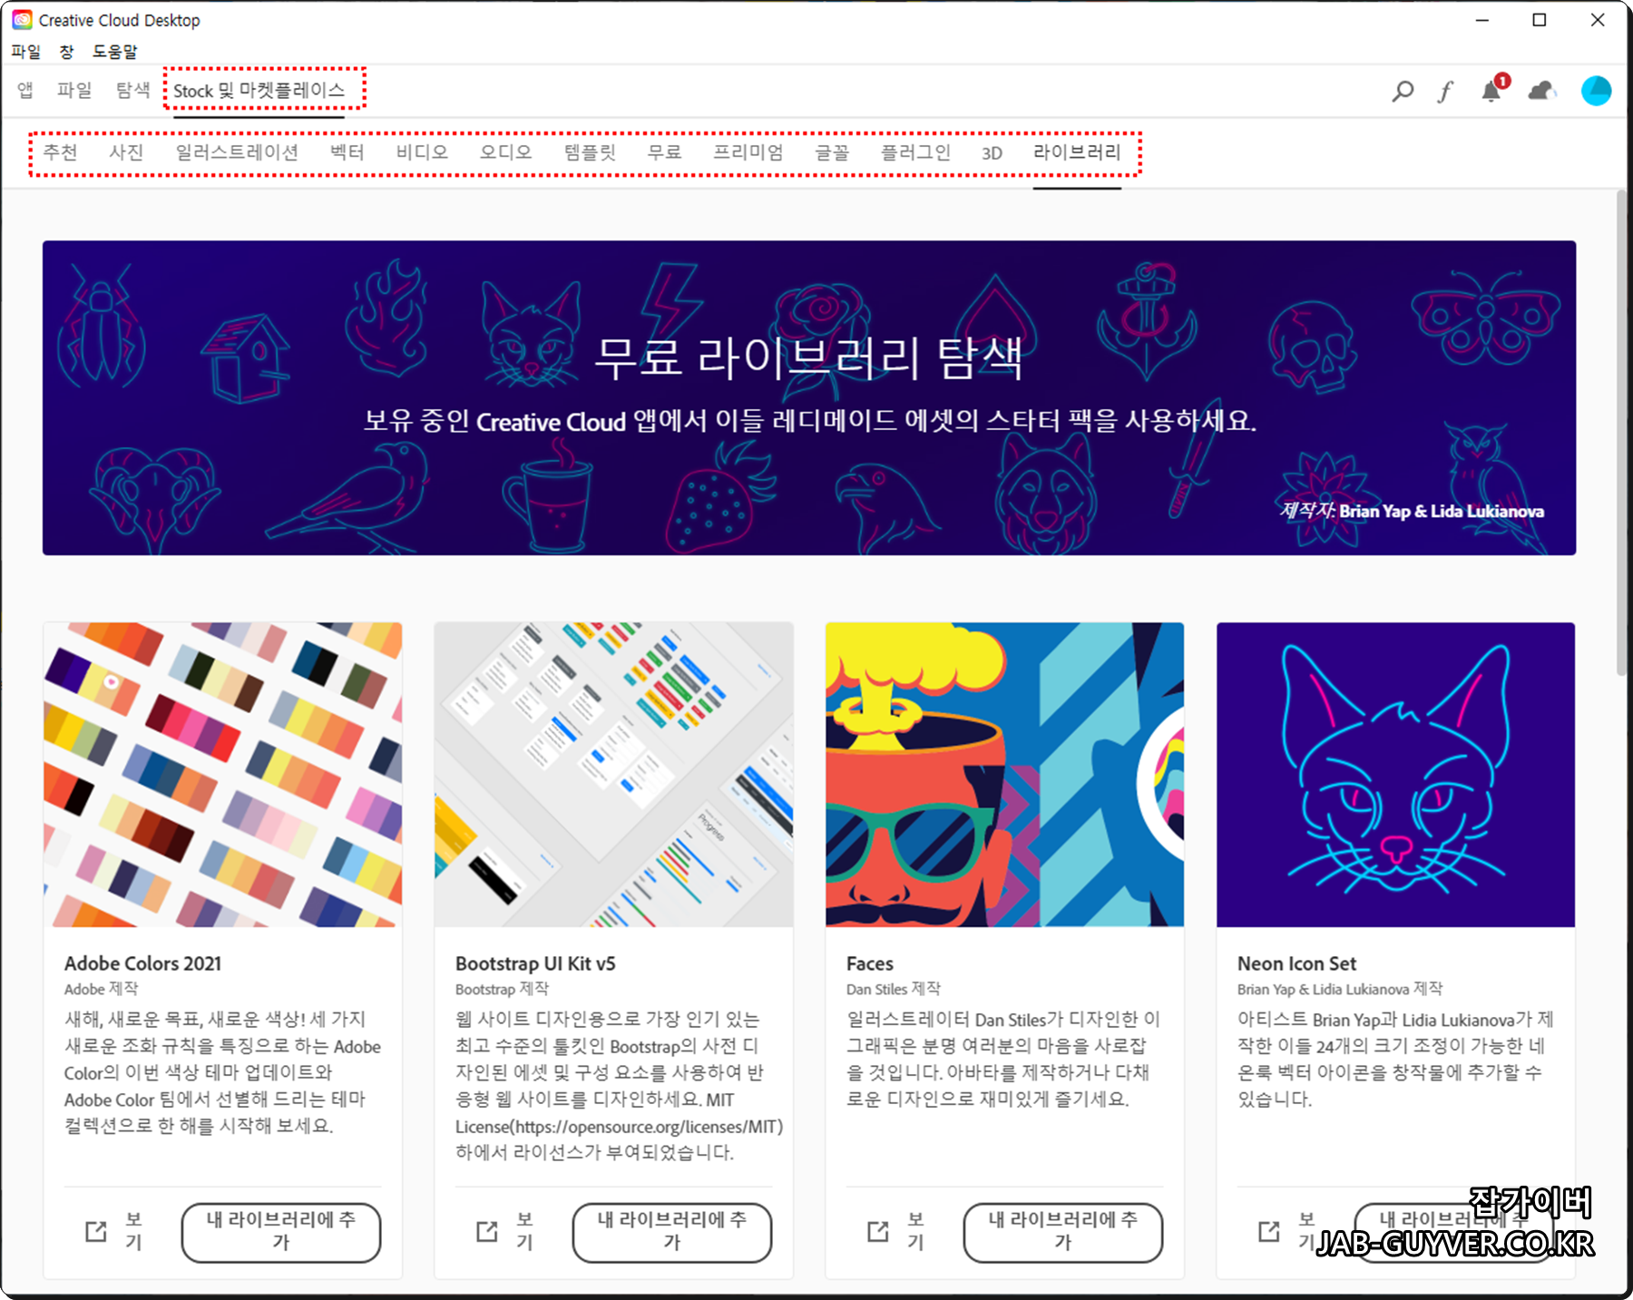Check cloud sync status icon
Viewport: 1633px width, 1300px height.
click(x=1541, y=91)
